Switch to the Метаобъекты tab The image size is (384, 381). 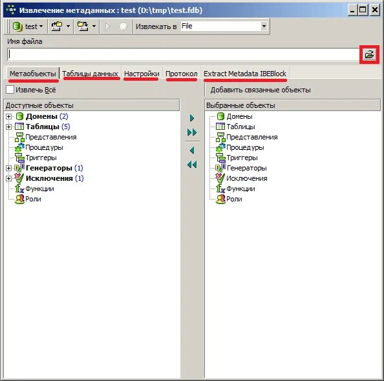(x=33, y=74)
